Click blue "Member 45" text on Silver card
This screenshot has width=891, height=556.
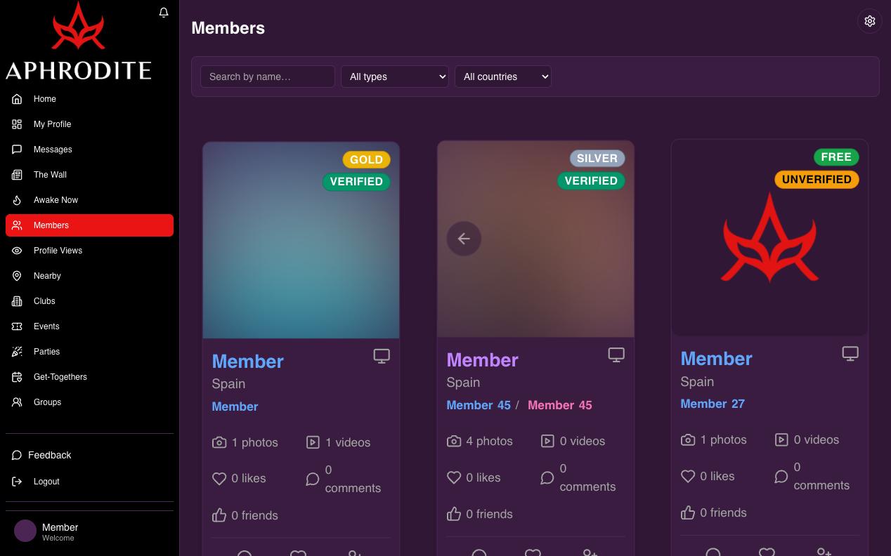479,405
